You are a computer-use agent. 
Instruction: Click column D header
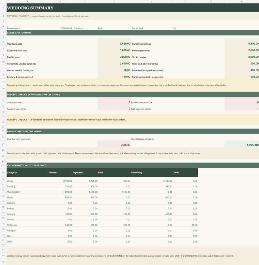tap(114, 2)
